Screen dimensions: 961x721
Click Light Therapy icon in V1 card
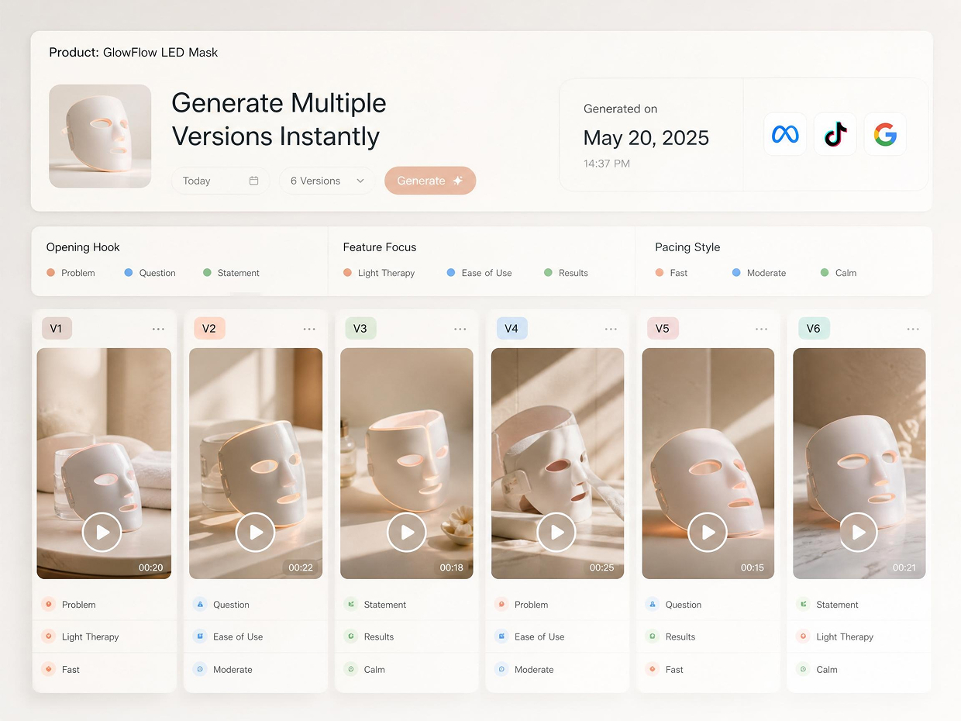pyautogui.click(x=48, y=636)
